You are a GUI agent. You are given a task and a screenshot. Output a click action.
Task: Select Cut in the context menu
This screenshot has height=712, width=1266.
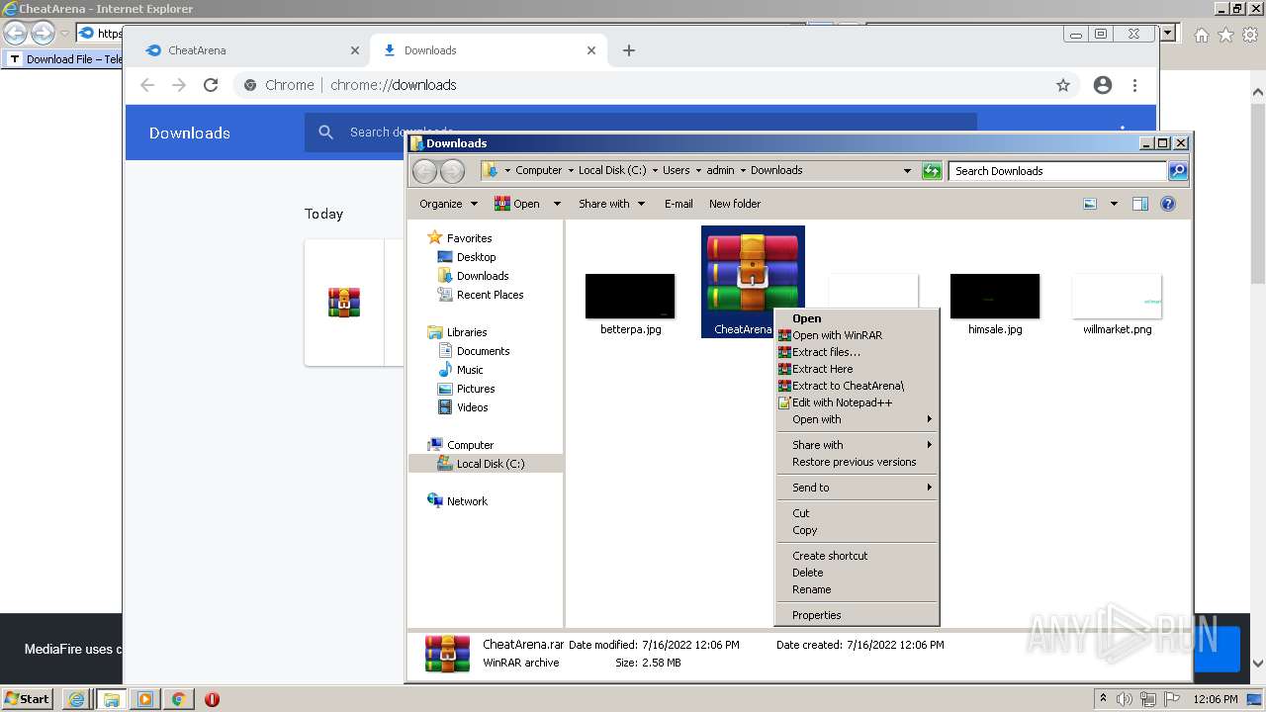(x=857, y=513)
